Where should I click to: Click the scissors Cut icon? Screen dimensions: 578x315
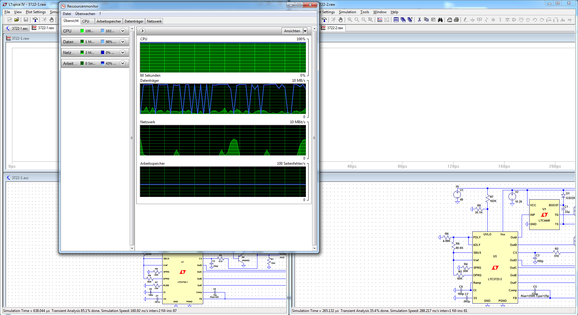(x=419, y=20)
